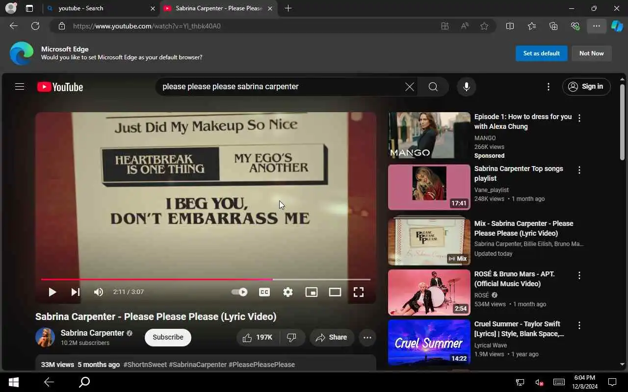Clear the YouTube search box text
This screenshot has width=628, height=392.
pos(409,87)
